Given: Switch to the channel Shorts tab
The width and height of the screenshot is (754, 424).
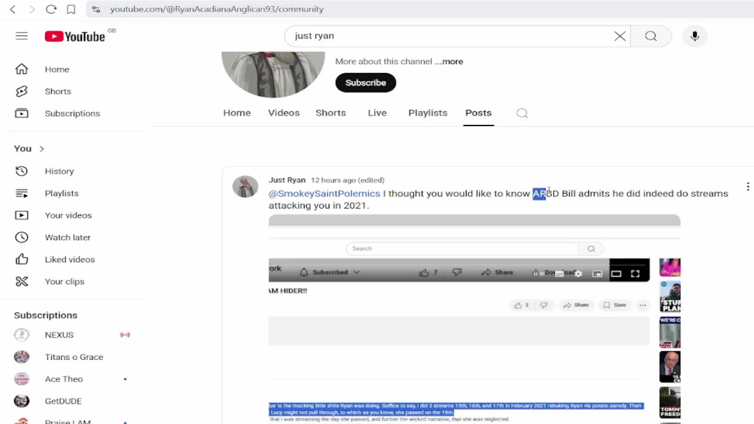Looking at the screenshot, I should click(x=330, y=113).
